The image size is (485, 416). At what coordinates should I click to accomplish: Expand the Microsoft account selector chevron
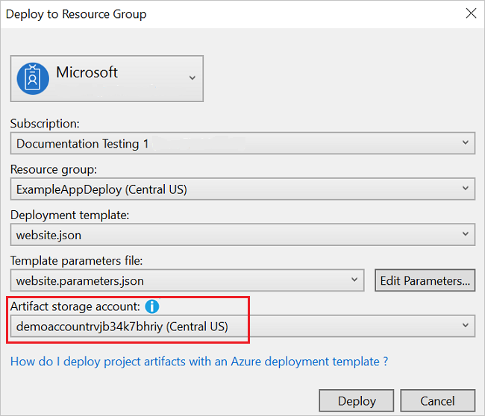tap(193, 78)
